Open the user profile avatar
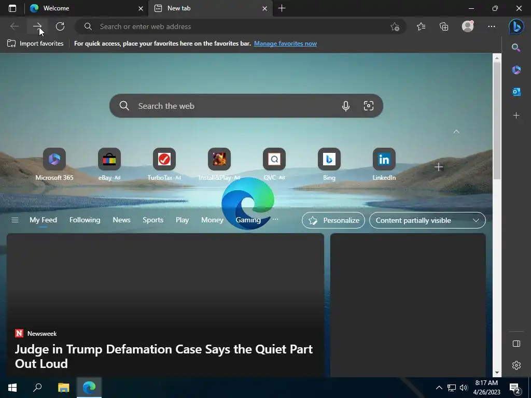531x398 pixels. [x=468, y=26]
